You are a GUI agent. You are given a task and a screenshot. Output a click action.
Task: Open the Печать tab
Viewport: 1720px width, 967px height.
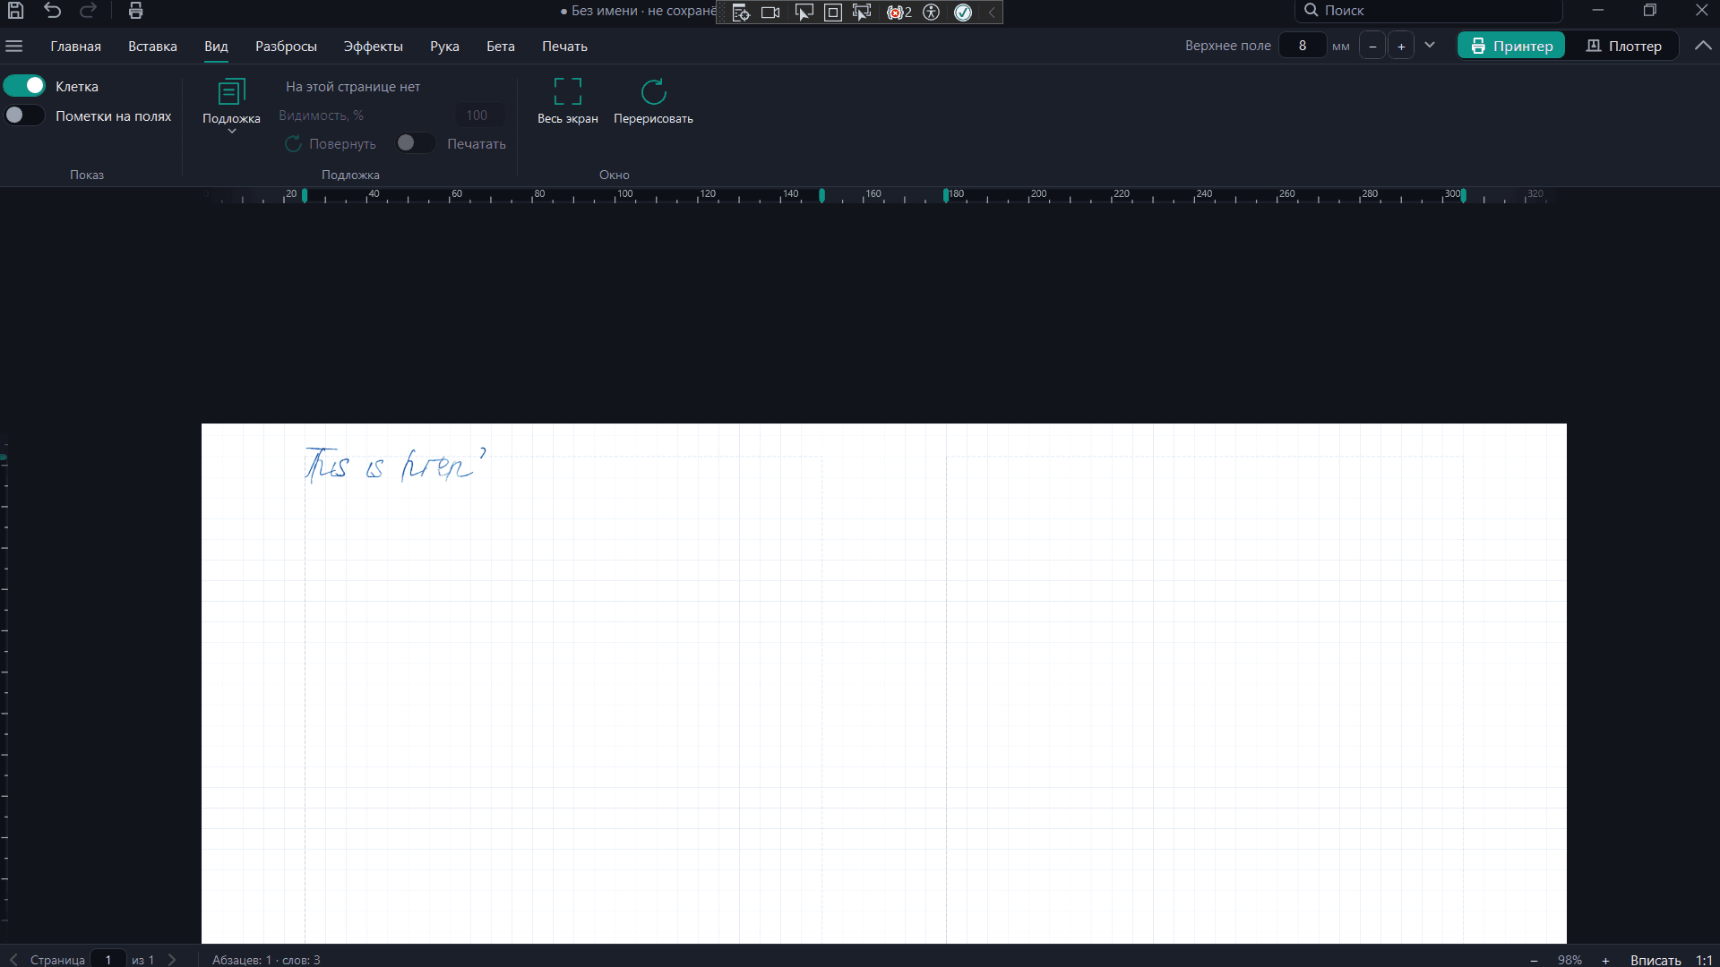pyautogui.click(x=564, y=47)
